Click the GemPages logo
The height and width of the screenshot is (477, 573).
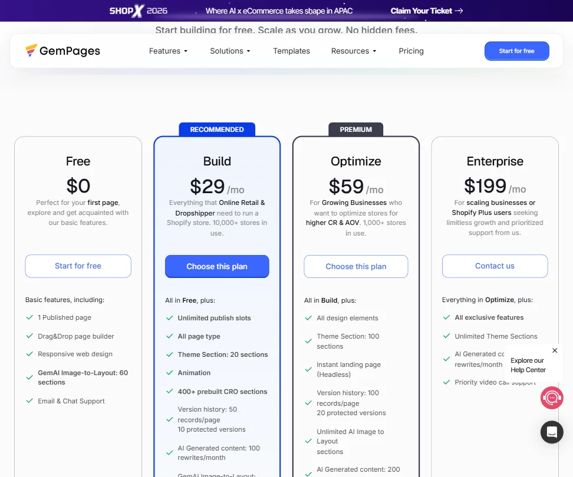click(62, 51)
